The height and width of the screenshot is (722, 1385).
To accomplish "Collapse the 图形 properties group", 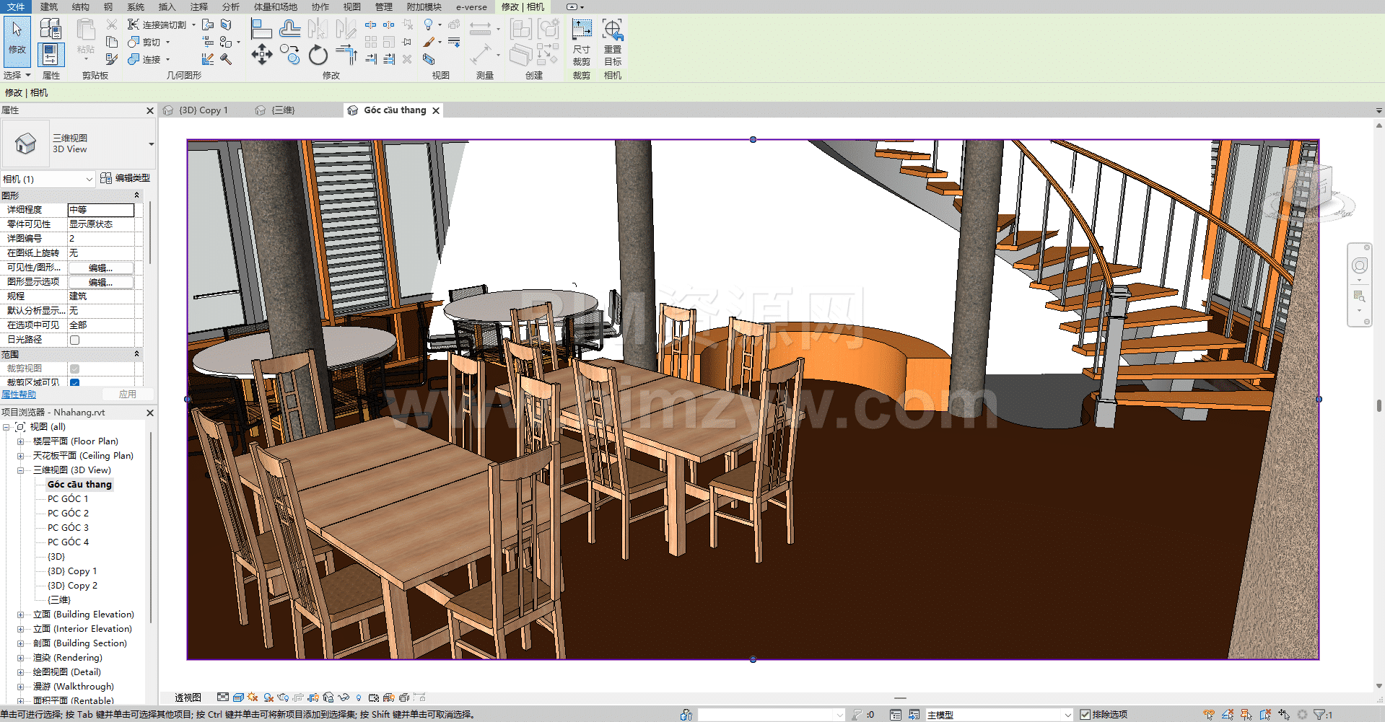I will click(x=136, y=195).
